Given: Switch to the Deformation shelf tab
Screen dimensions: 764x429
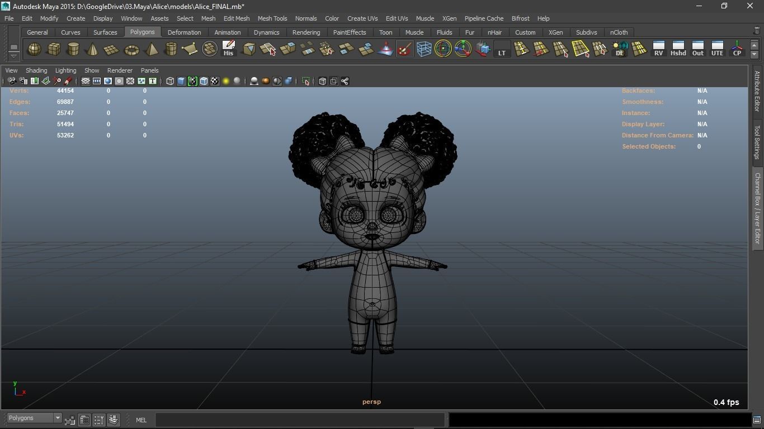Looking at the screenshot, I should coord(184,32).
